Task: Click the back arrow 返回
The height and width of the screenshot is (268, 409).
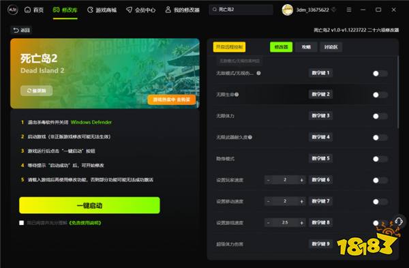Action: click(21, 30)
